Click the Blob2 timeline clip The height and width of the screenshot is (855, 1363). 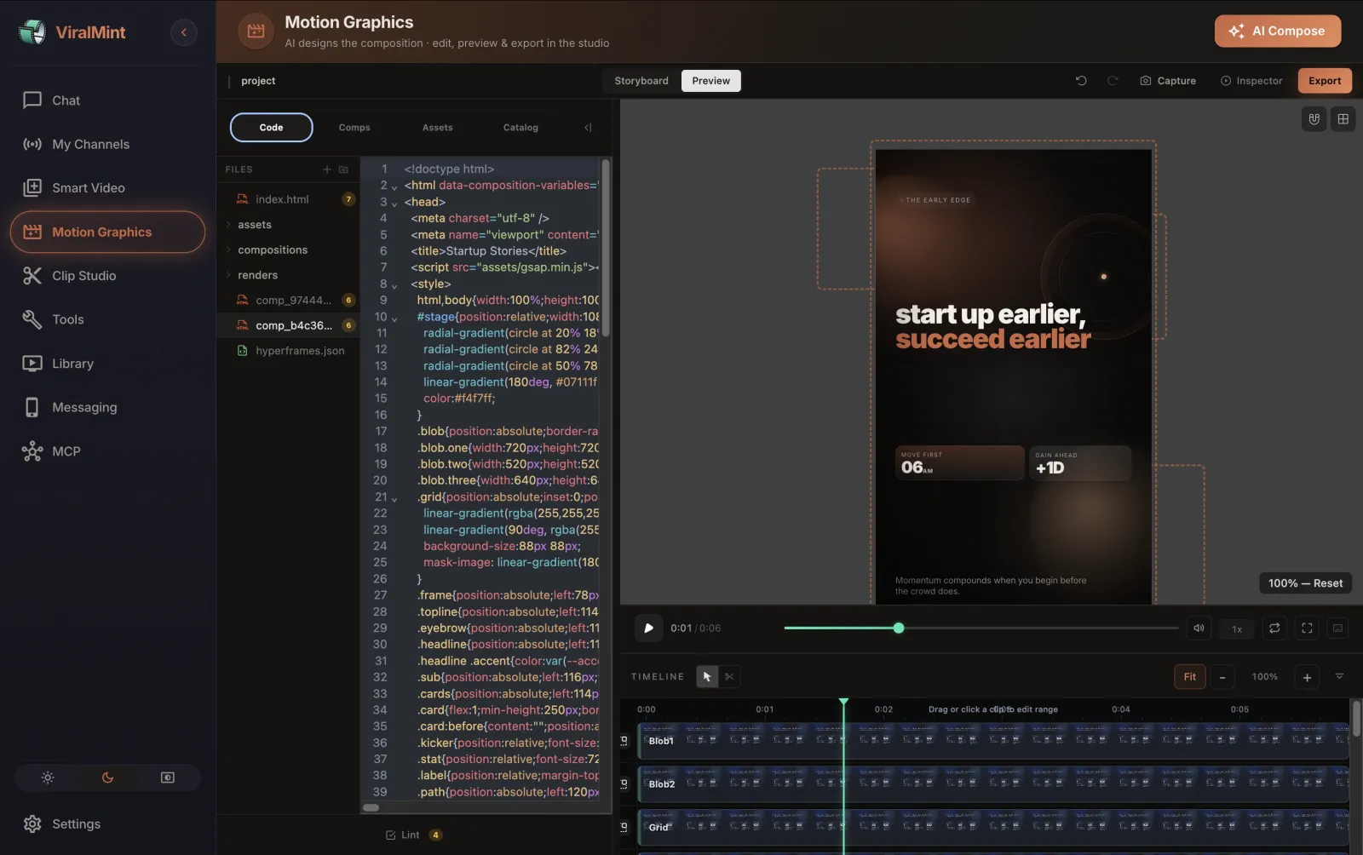(x=993, y=783)
